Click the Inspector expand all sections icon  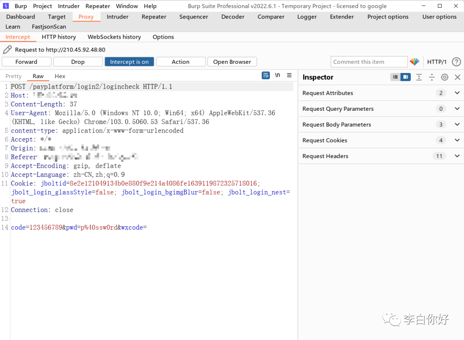(419, 77)
